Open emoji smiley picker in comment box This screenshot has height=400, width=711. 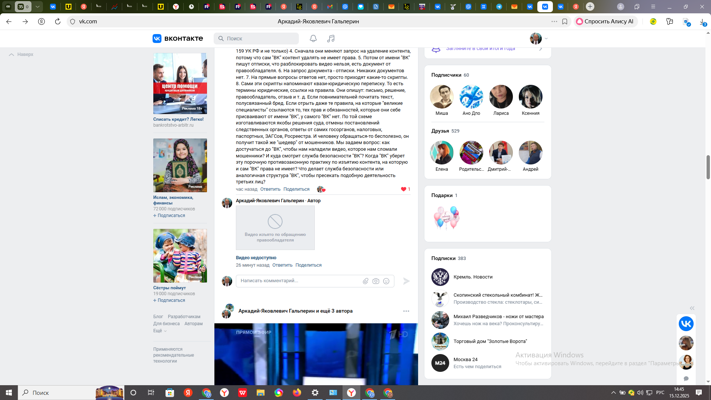pos(386,281)
